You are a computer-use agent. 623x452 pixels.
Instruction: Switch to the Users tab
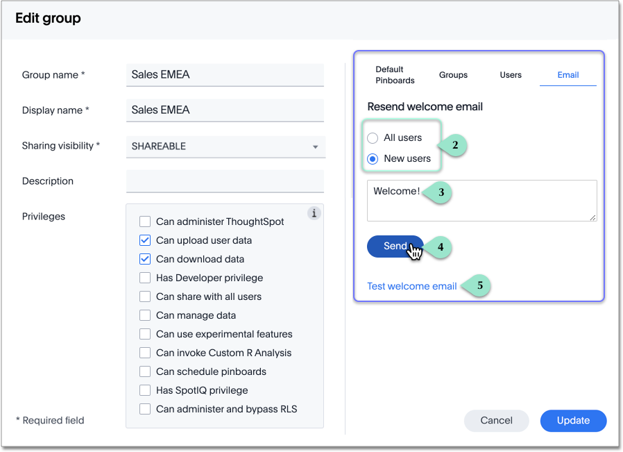511,75
